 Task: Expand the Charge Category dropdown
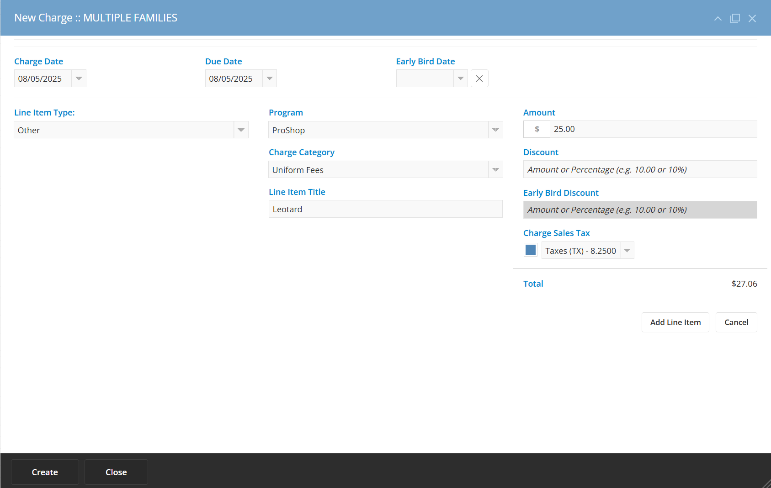(x=495, y=169)
